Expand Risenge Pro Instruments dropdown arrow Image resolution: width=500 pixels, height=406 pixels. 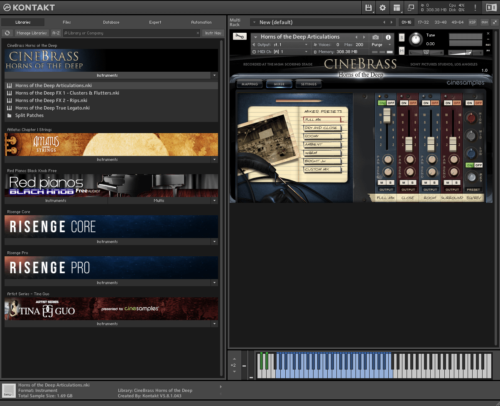214,283
